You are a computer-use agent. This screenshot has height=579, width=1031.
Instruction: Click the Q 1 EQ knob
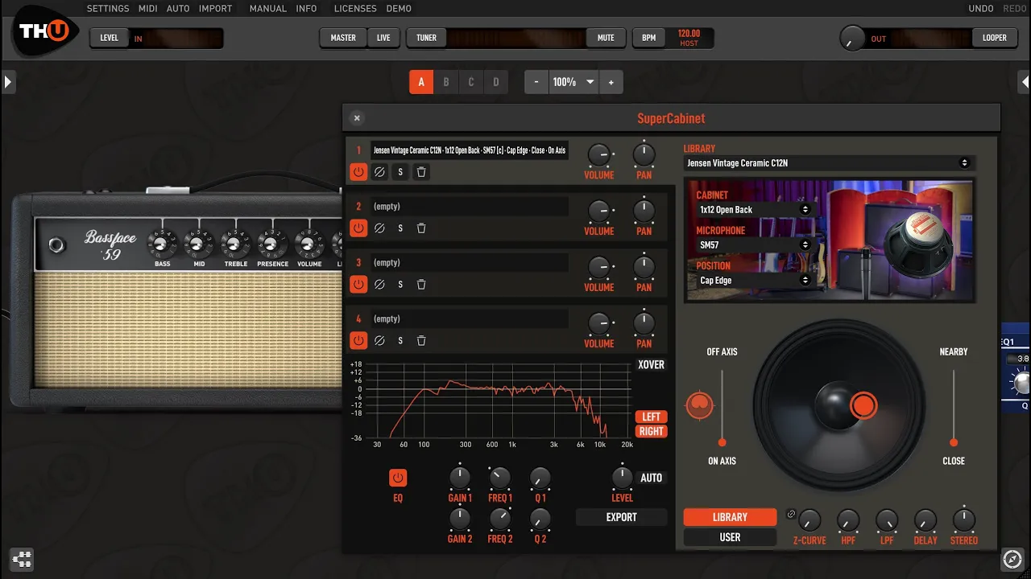click(x=540, y=478)
